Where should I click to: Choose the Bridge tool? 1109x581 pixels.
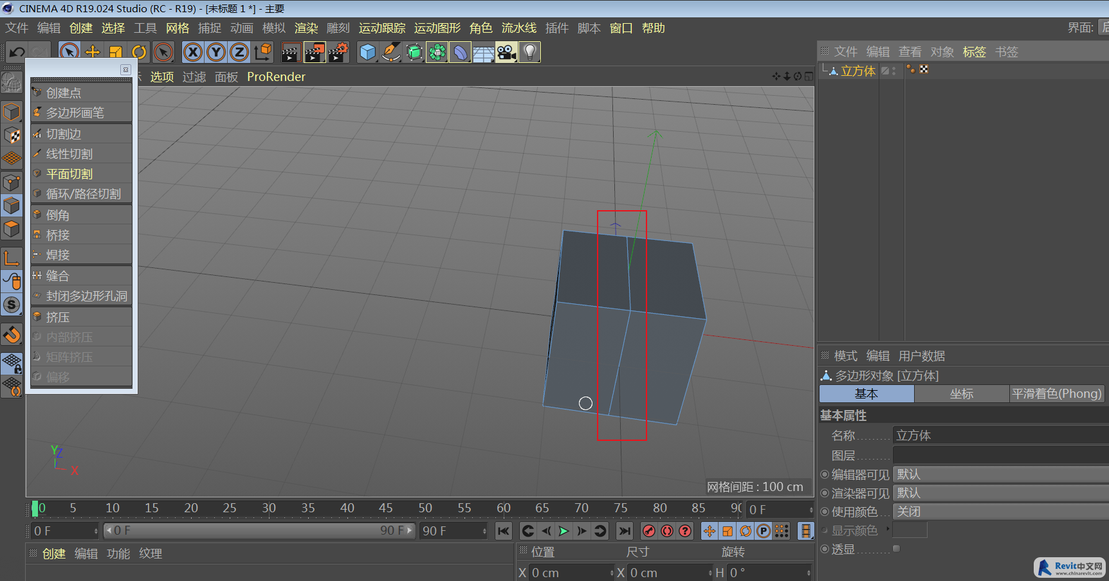point(81,235)
